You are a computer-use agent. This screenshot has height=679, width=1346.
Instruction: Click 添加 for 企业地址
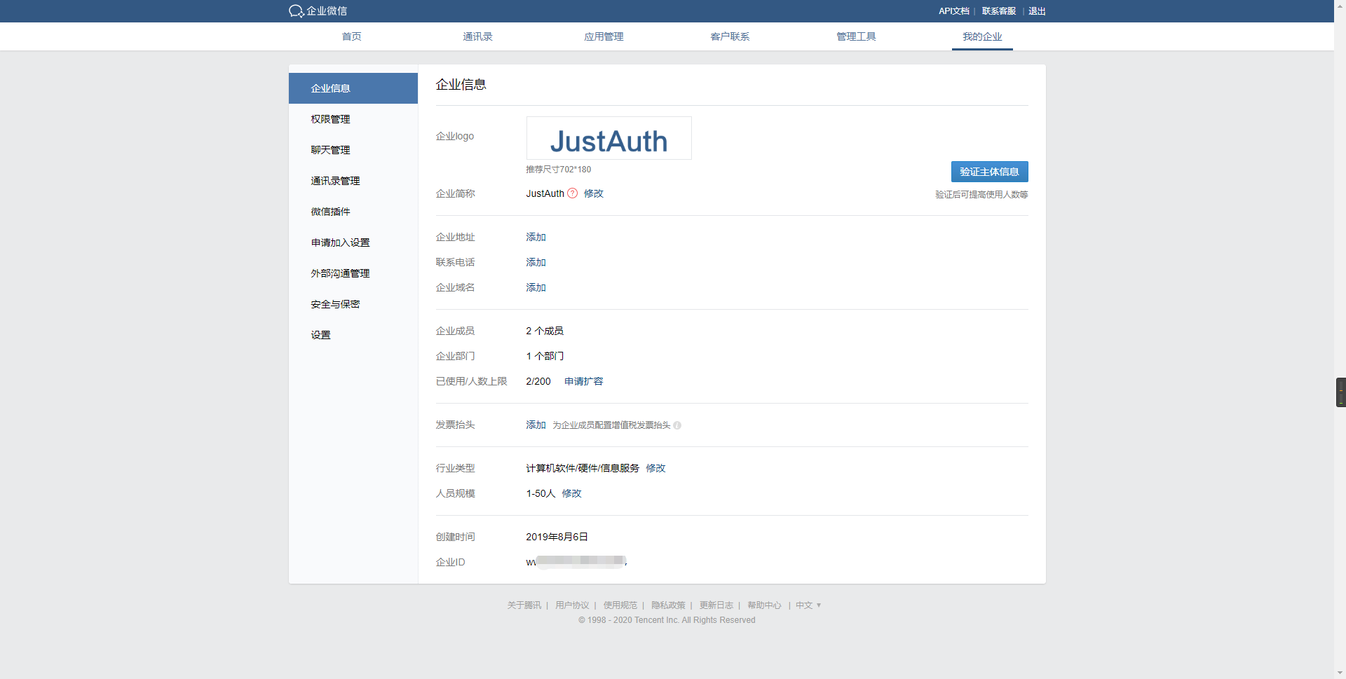(536, 238)
